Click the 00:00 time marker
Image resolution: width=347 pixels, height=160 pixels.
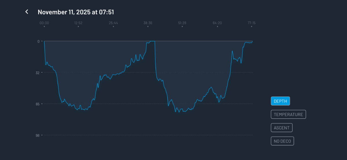click(x=44, y=23)
